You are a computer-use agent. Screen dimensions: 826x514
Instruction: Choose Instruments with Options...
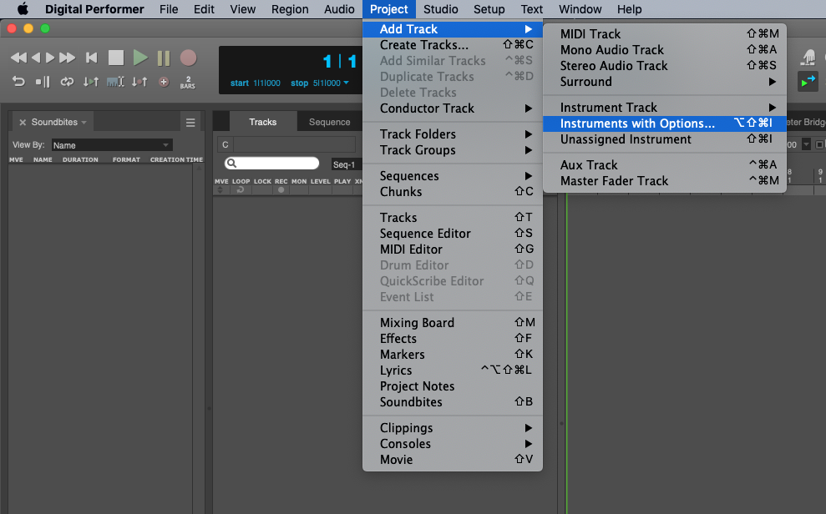point(665,123)
